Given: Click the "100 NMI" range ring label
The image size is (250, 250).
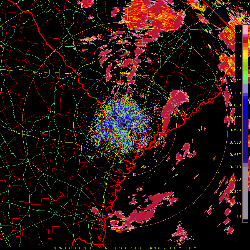Looking at the screenshot, I should (x=125, y=22).
